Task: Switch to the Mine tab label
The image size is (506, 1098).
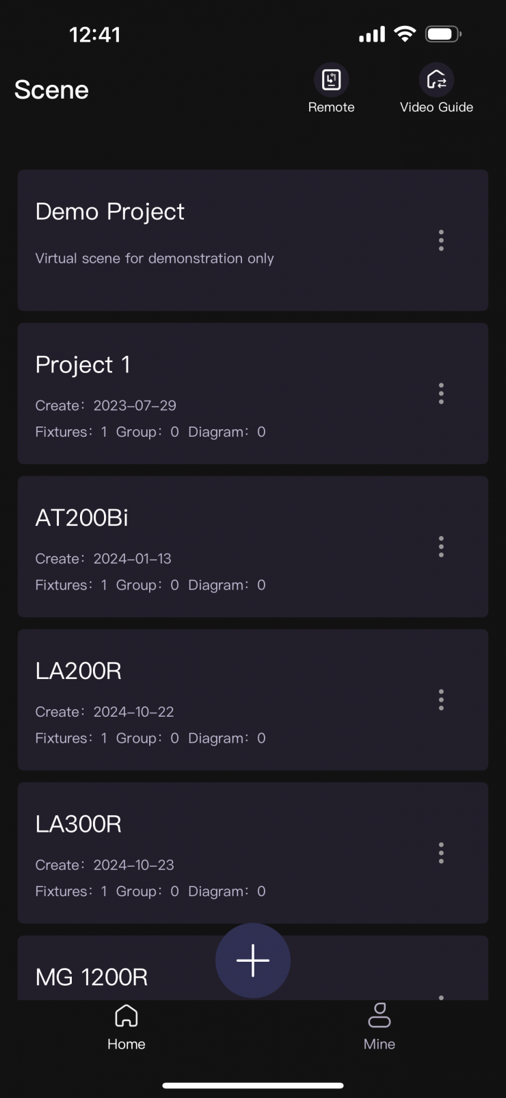Action: point(379,1044)
